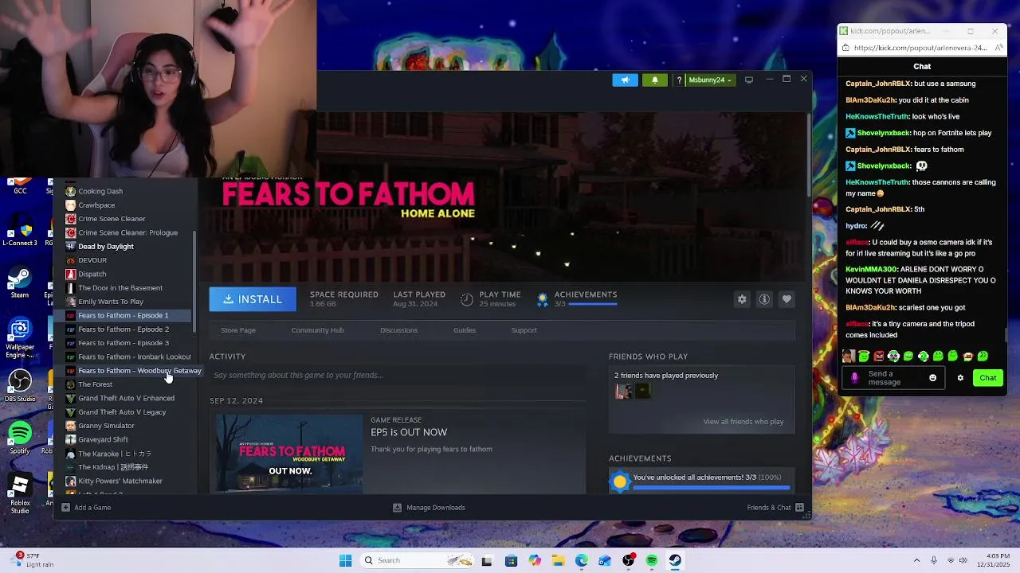The height and width of the screenshot is (573, 1020).
Task: Select Graveyard Shift in library
Action: tap(103, 439)
